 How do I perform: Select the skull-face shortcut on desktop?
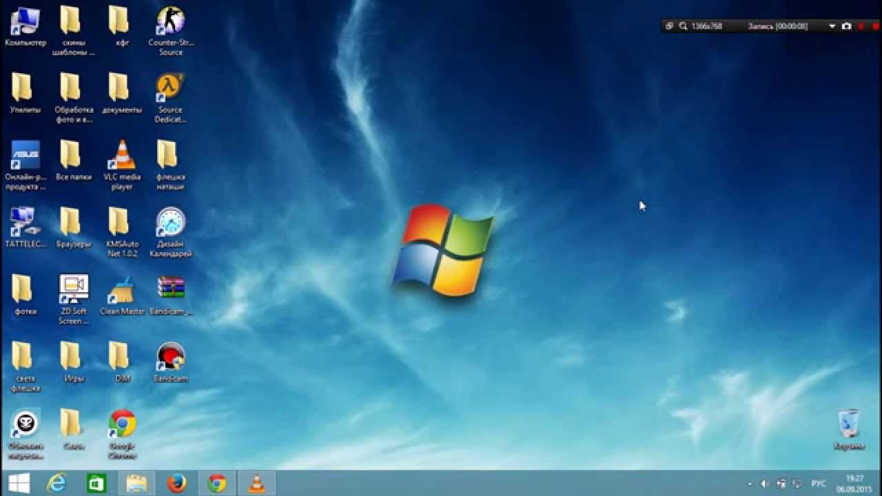[x=25, y=434]
